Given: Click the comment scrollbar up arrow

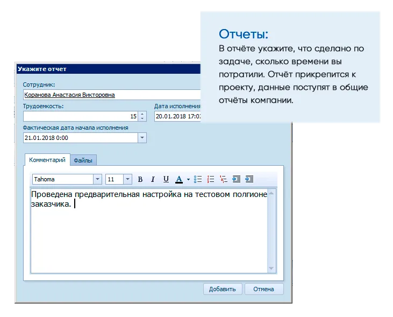Looking at the screenshot, I should point(271,194).
